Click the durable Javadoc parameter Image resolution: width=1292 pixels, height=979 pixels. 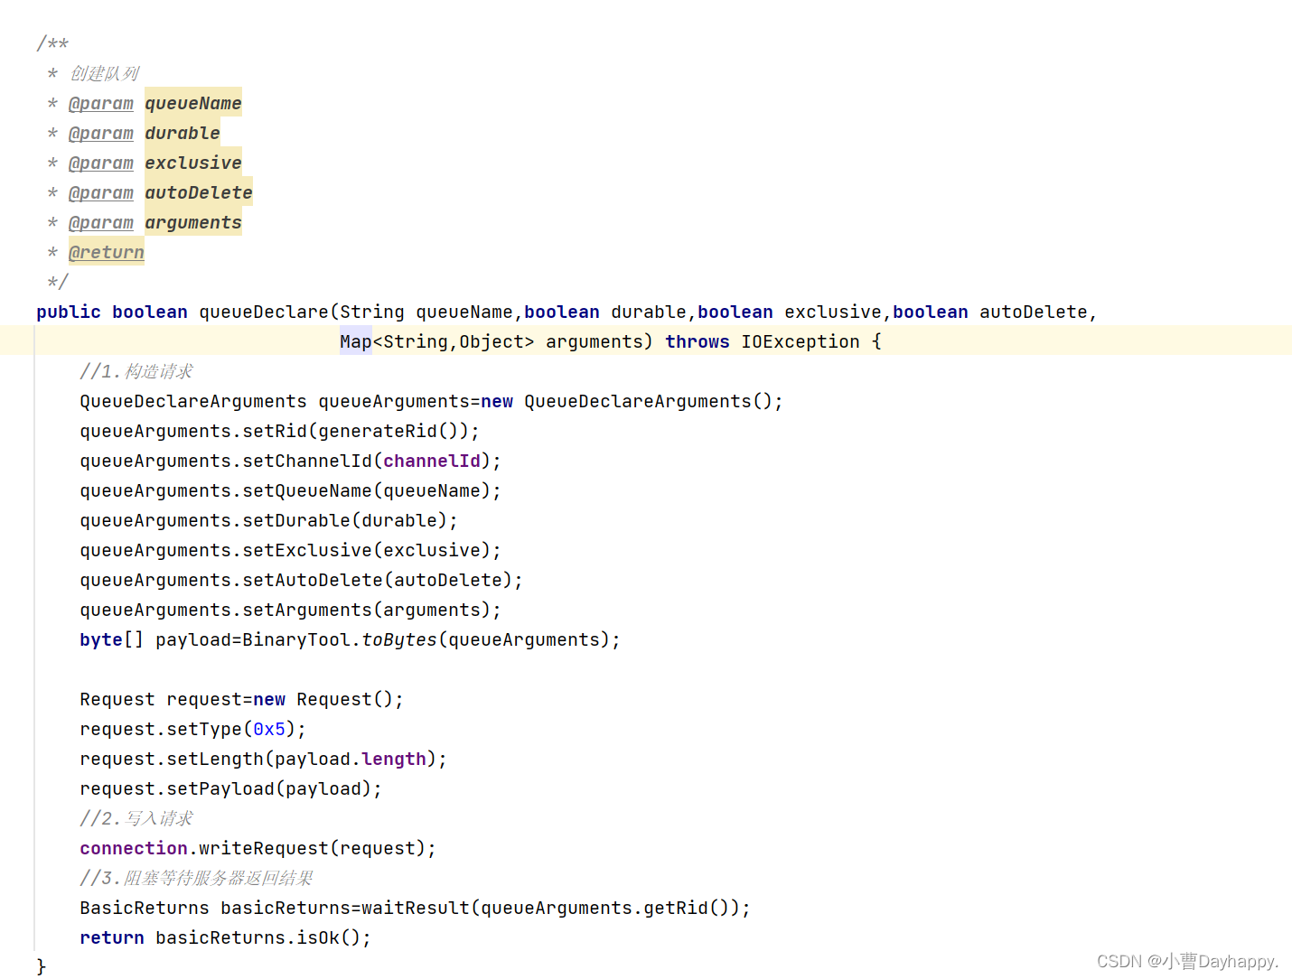point(183,133)
